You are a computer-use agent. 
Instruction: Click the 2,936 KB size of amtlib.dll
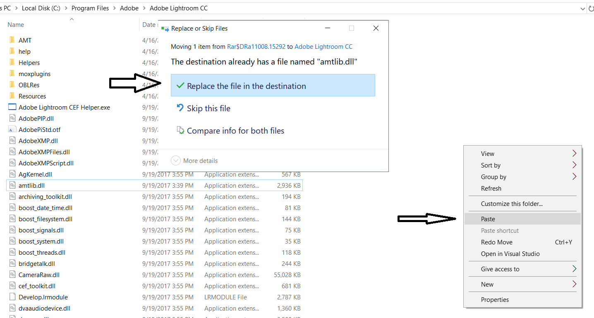tap(289, 186)
